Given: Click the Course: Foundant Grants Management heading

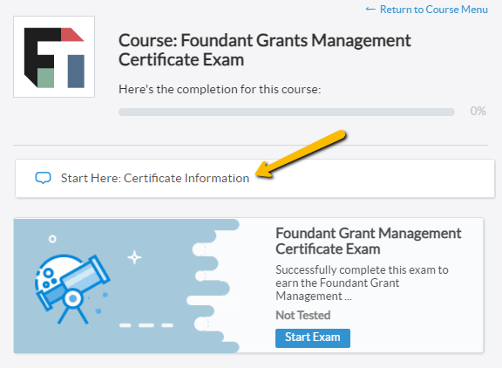Looking at the screenshot, I should pos(264,50).
